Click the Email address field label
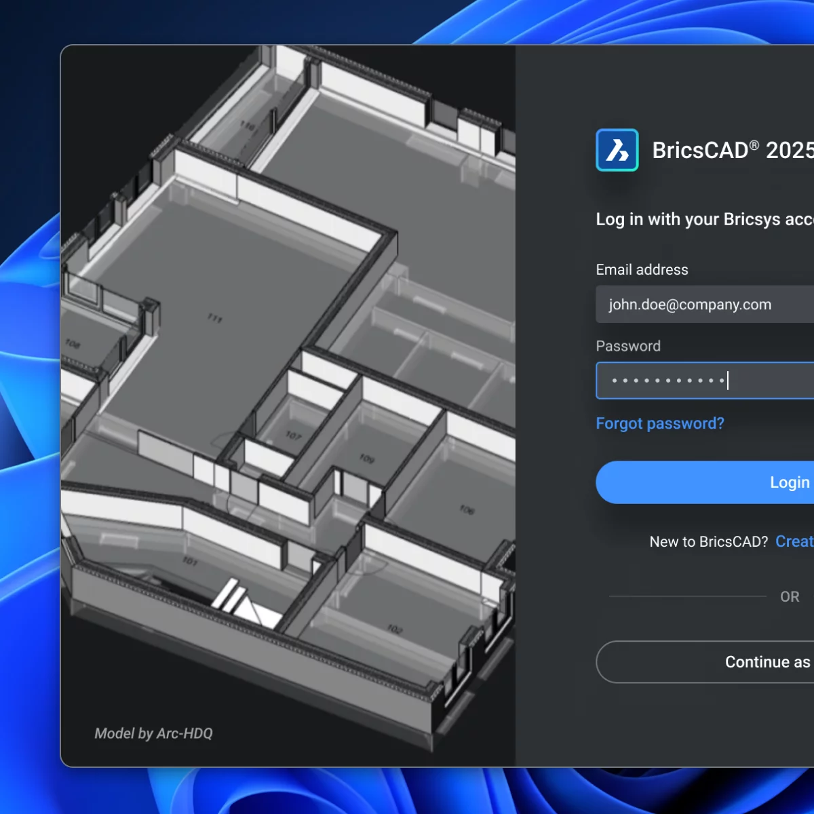The width and height of the screenshot is (814, 814). click(642, 270)
